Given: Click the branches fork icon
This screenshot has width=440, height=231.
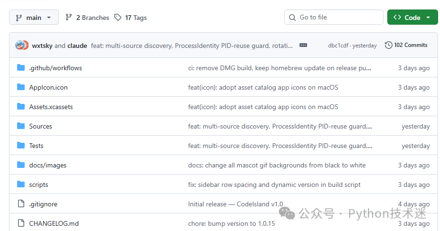Looking at the screenshot, I should 68,18.
